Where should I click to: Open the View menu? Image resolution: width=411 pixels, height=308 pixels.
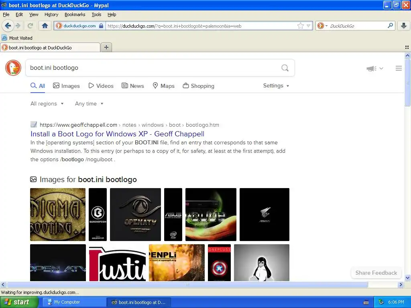(x=34, y=15)
